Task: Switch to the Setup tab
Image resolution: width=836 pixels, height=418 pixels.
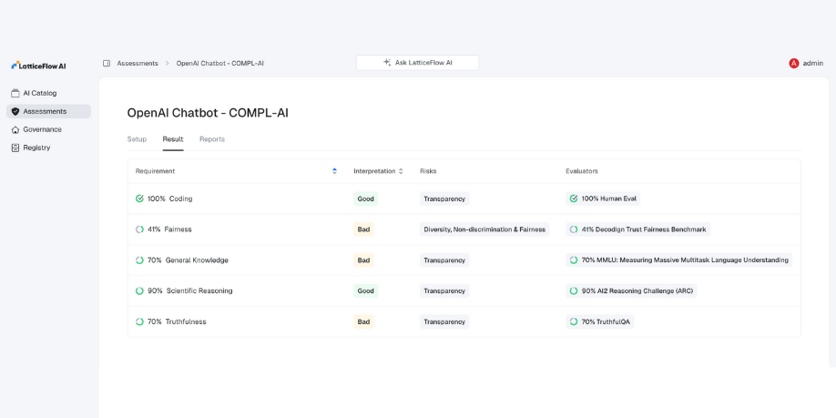Action: pos(137,139)
